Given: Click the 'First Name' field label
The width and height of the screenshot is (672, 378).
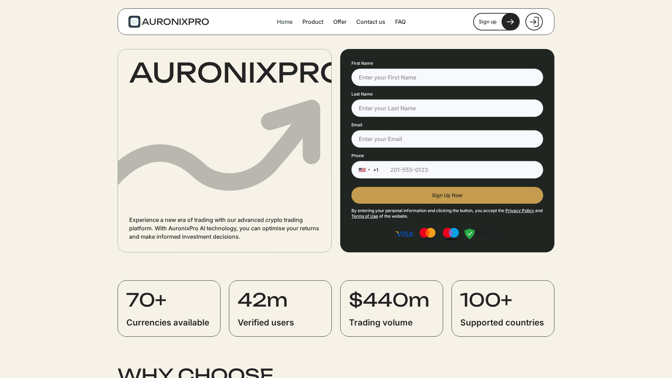Looking at the screenshot, I should pyautogui.click(x=362, y=63).
